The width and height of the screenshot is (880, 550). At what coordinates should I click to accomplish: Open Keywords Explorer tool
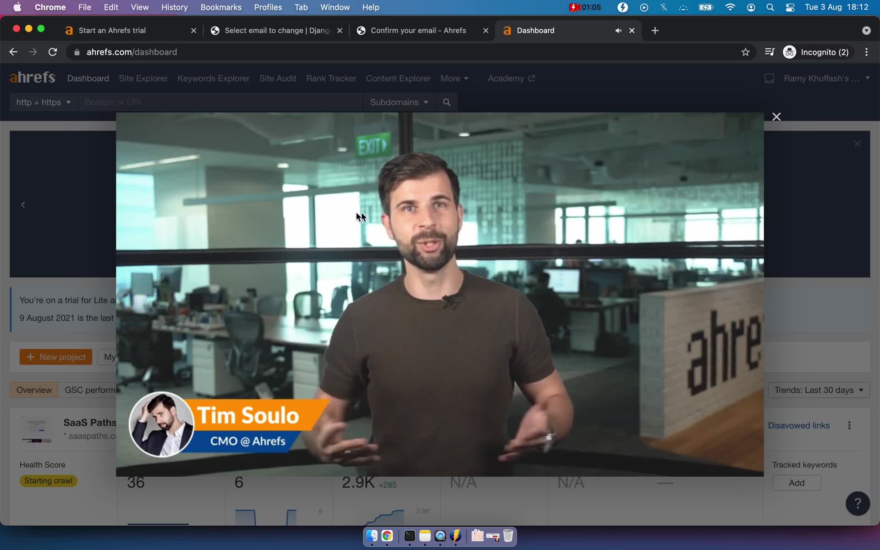click(x=214, y=78)
